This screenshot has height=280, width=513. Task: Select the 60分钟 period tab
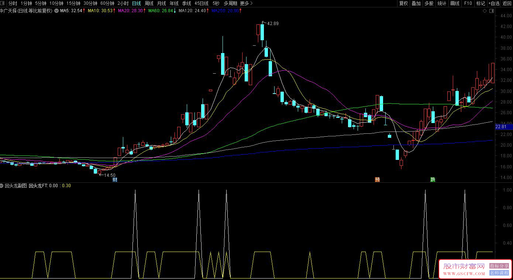click(107, 3)
